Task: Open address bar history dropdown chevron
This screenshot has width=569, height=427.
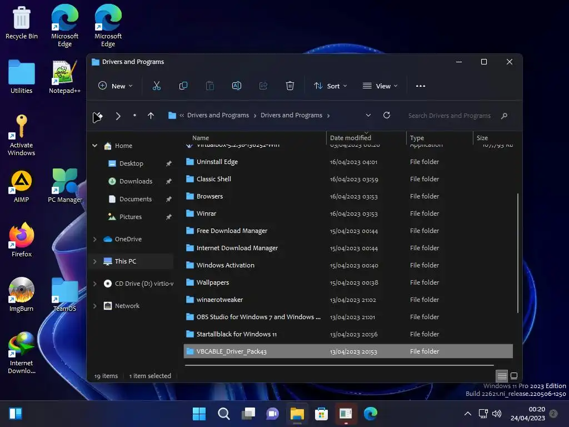Action: pos(368,116)
